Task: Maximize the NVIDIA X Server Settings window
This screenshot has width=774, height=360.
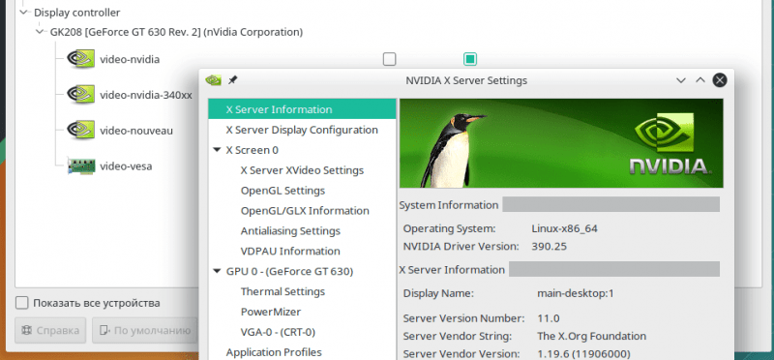Action: pos(700,80)
